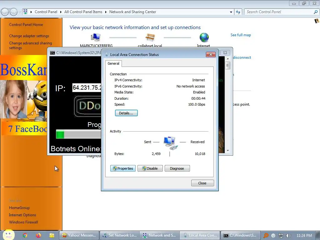Open the 11:24 PM clock
Screen dimensions: 320x240
click(x=304, y=236)
